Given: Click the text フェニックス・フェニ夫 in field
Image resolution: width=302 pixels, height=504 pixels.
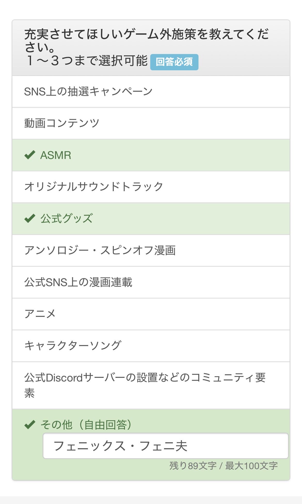Looking at the screenshot, I should [120, 446].
